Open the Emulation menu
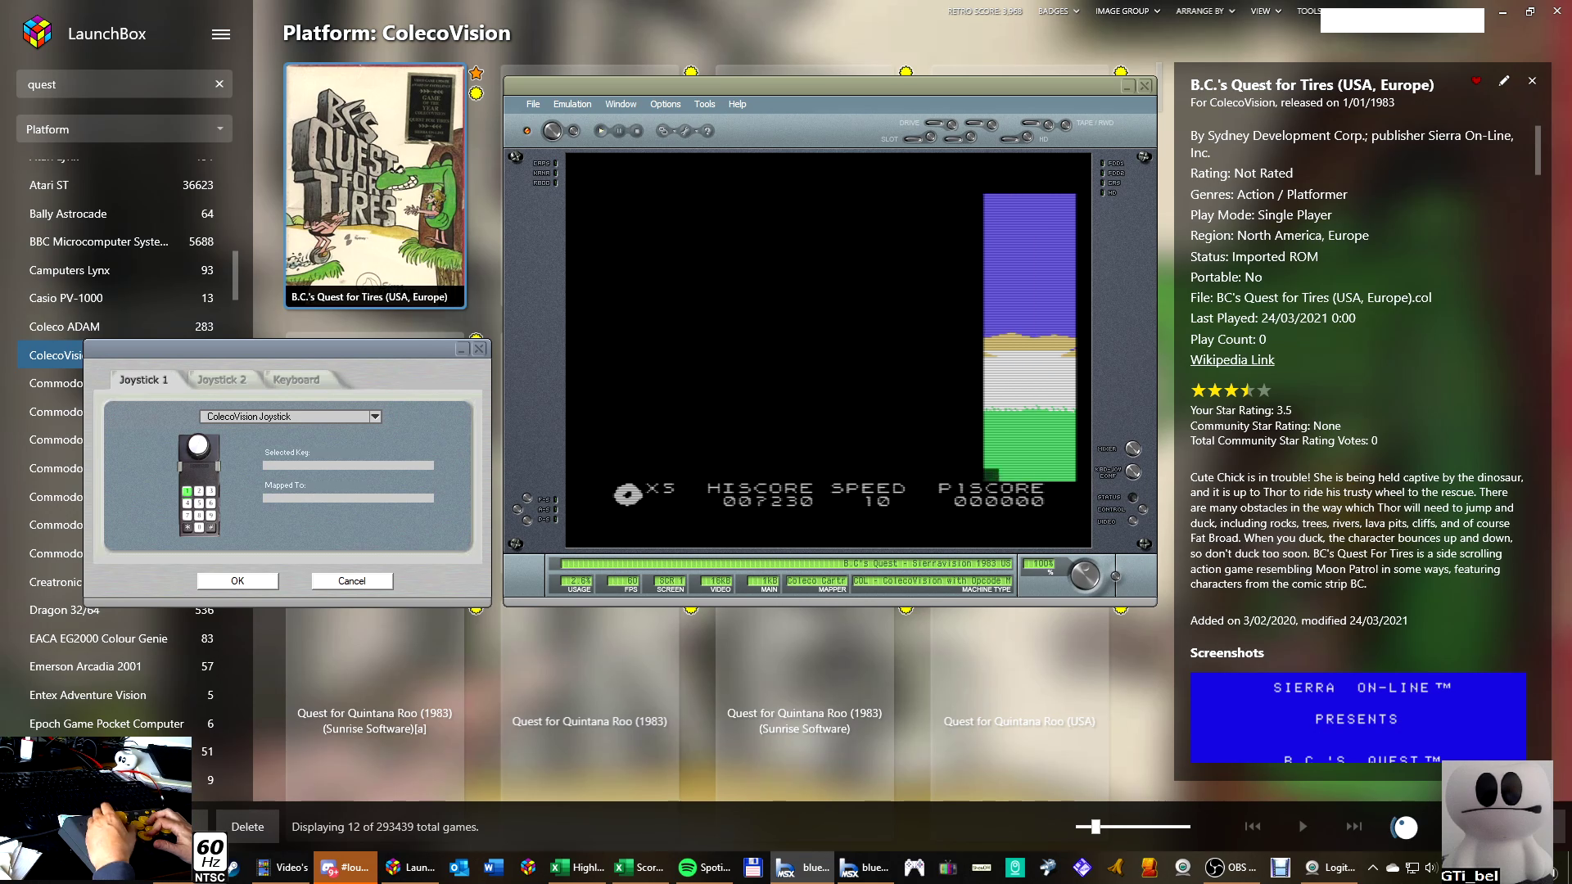1572x884 pixels. (571, 104)
